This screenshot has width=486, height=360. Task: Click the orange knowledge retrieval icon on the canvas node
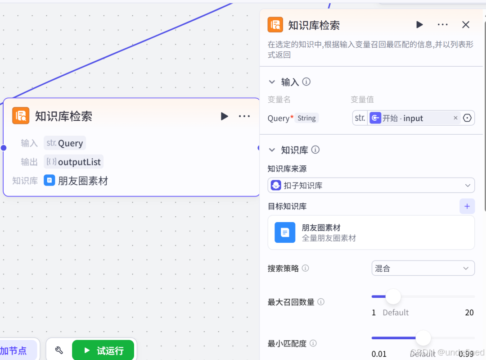21,115
